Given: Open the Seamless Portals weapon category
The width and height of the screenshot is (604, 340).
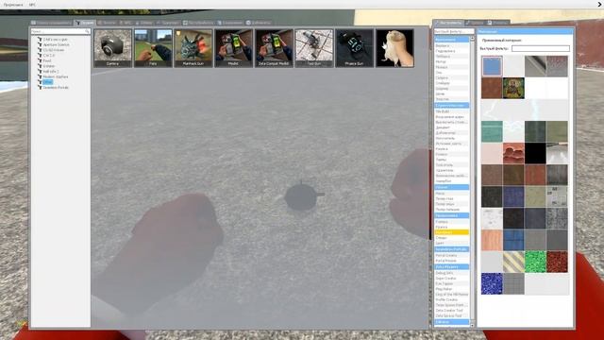Looking at the screenshot, I should coord(56,88).
